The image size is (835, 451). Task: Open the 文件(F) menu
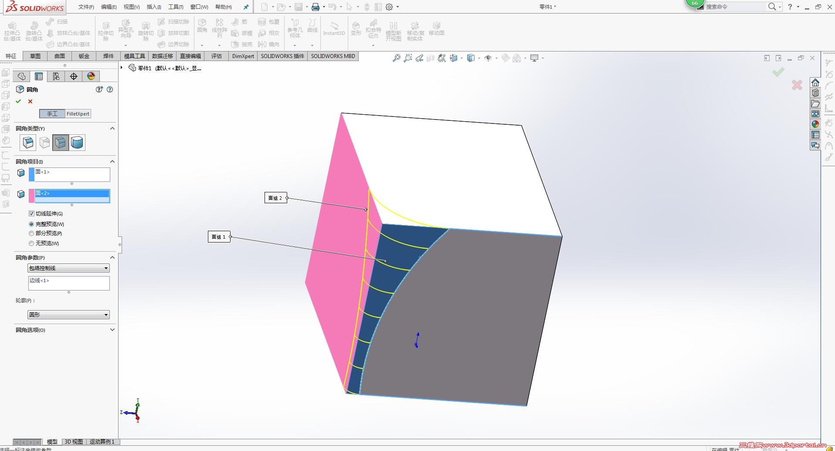[86, 7]
